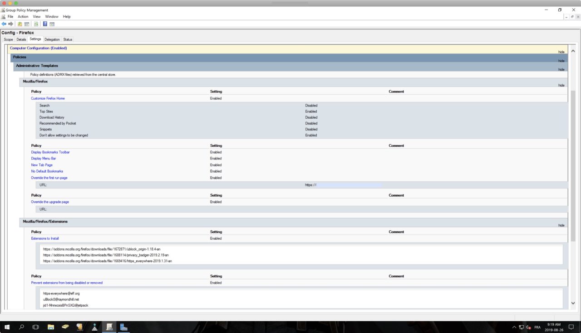Image resolution: width=581 pixels, height=333 pixels.
Task: Open the View menu
Action: [x=37, y=16]
